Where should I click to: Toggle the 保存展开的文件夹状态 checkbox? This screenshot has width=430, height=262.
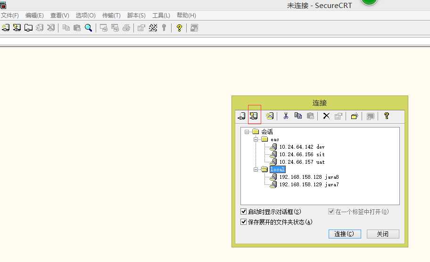pyautogui.click(x=243, y=222)
